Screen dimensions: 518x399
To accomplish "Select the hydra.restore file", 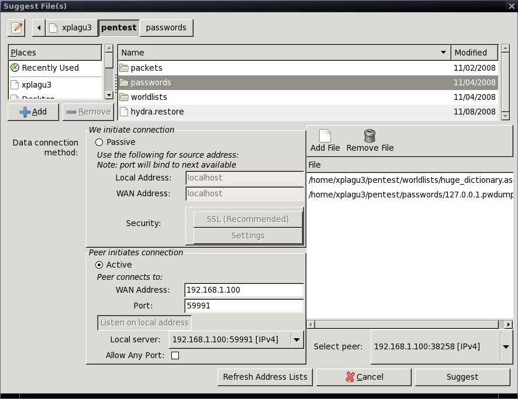I will tap(157, 112).
